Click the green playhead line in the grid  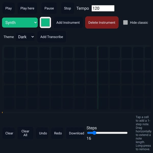tap(98, 78)
